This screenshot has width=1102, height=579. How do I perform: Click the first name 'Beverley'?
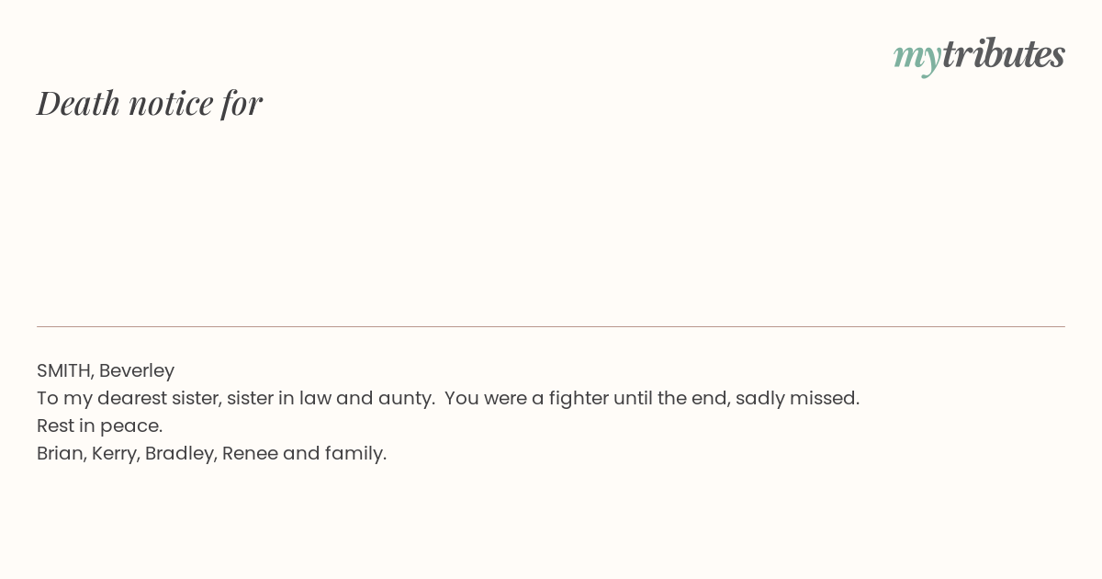[x=137, y=371]
